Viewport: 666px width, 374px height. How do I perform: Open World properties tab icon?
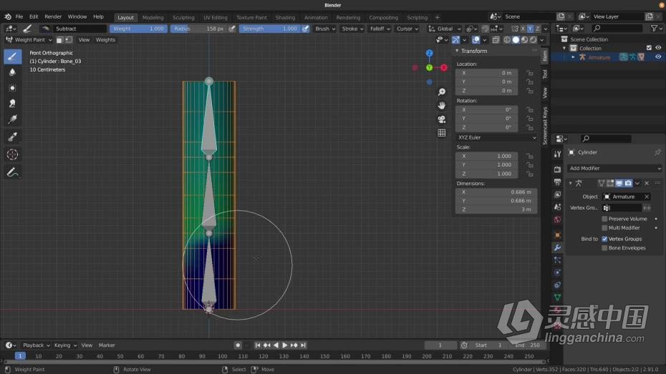[557, 220]
